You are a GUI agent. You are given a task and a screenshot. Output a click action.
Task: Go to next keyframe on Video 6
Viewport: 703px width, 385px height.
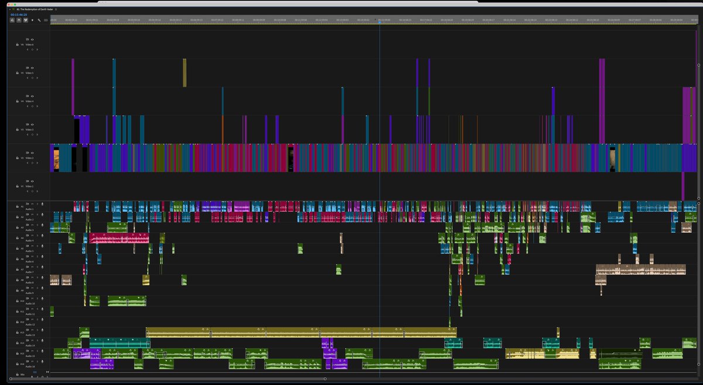tap(37, 50)
